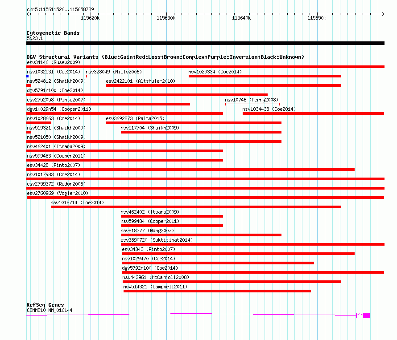This screenshot has height=340, width=397.
Task: Click the red loss bar under nsv514321
Action: pyautogui.click(x=217, y=291)
